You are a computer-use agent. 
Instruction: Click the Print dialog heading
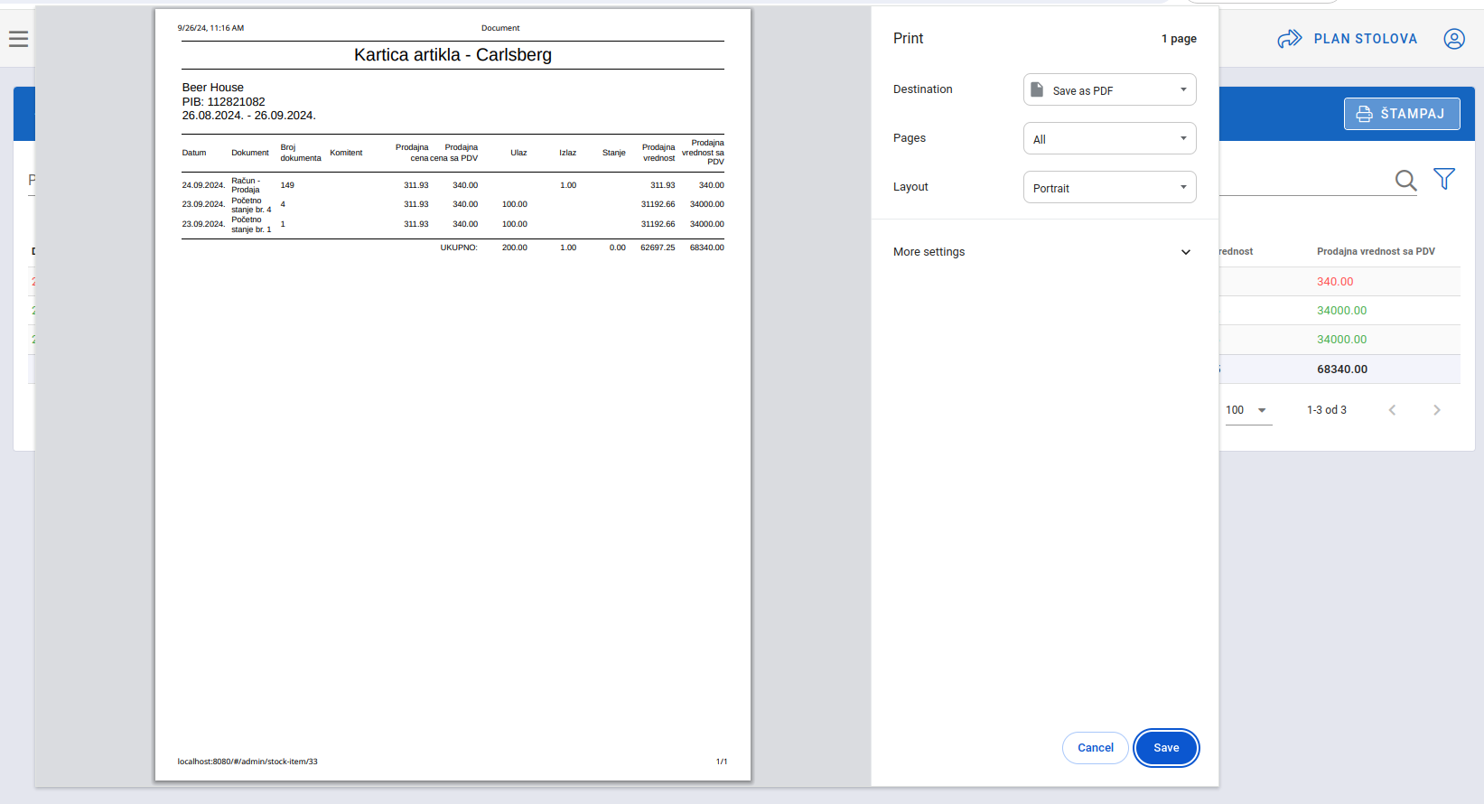(x=908, y=39)
